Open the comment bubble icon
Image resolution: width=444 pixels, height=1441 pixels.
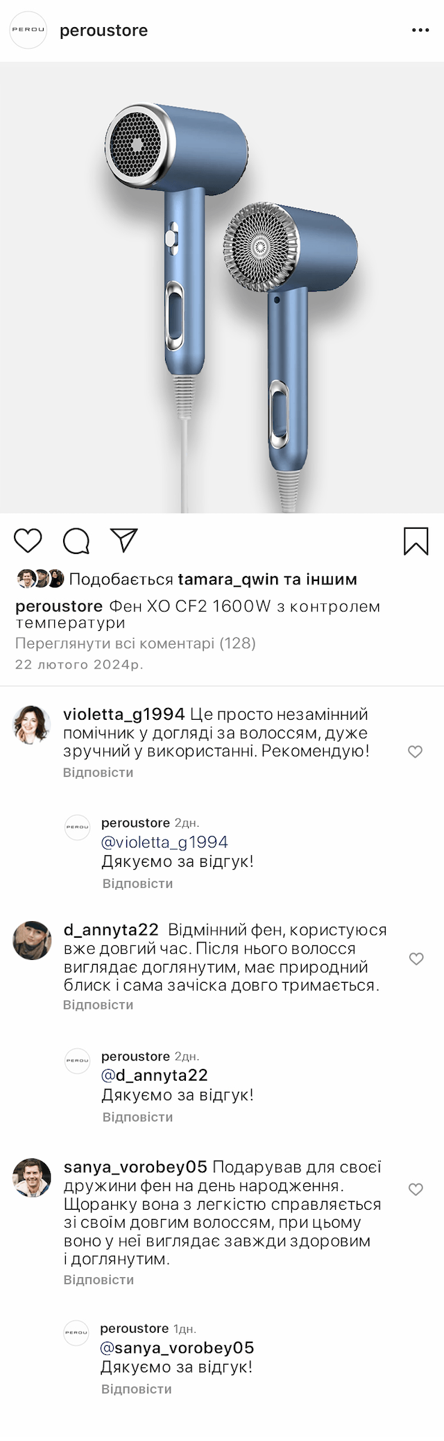(x=76, y=541)
